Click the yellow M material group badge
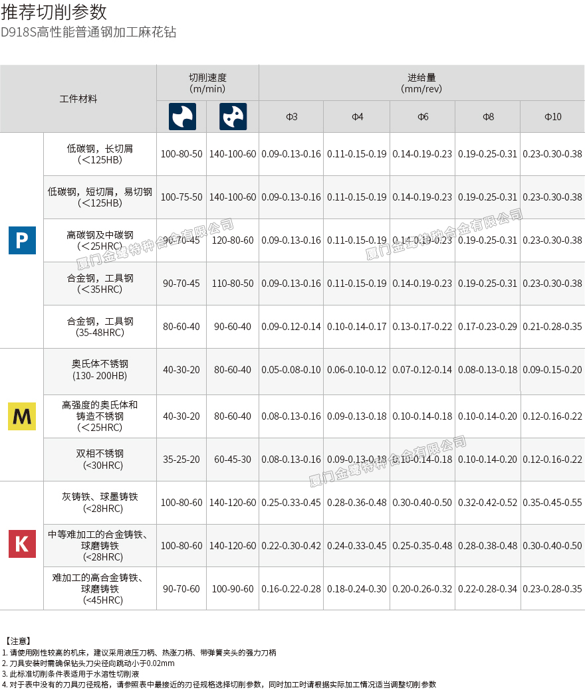The image size is (587, 690). [22, 416]
